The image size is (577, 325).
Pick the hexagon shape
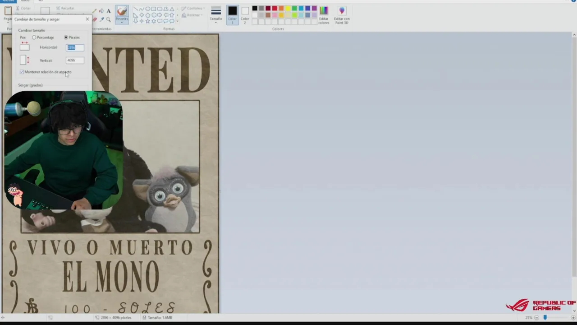click(x=154, y=15)
